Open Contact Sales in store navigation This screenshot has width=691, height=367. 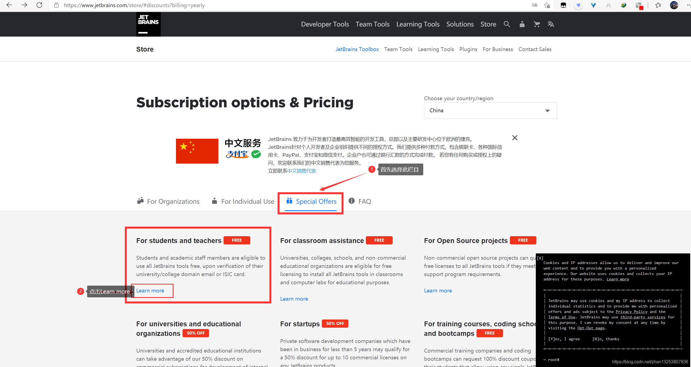click(x=535, y=49)
